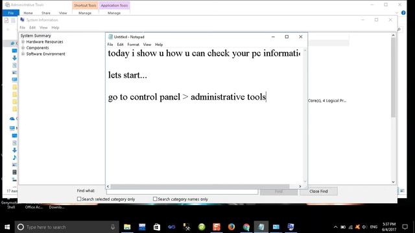
Task: Click the microphone icon in taskbar search
Action: click(113, 227)
